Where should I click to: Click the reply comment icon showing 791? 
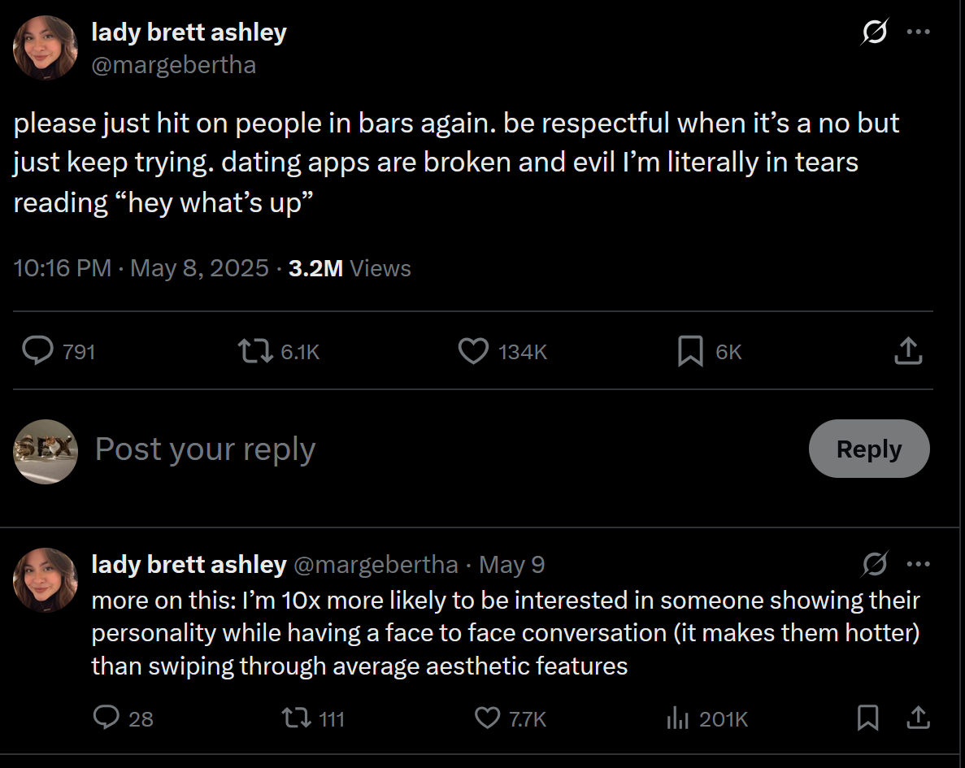(37, 351)
